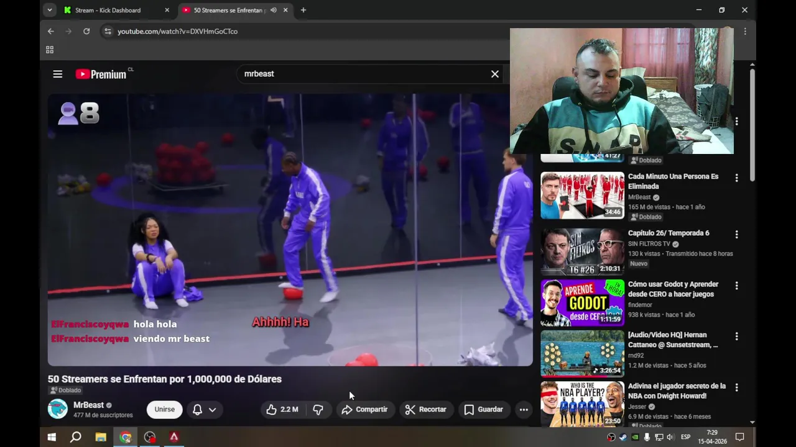
Task: Like the video with 2.2 M thumbs up
Action: click(282, 409)
